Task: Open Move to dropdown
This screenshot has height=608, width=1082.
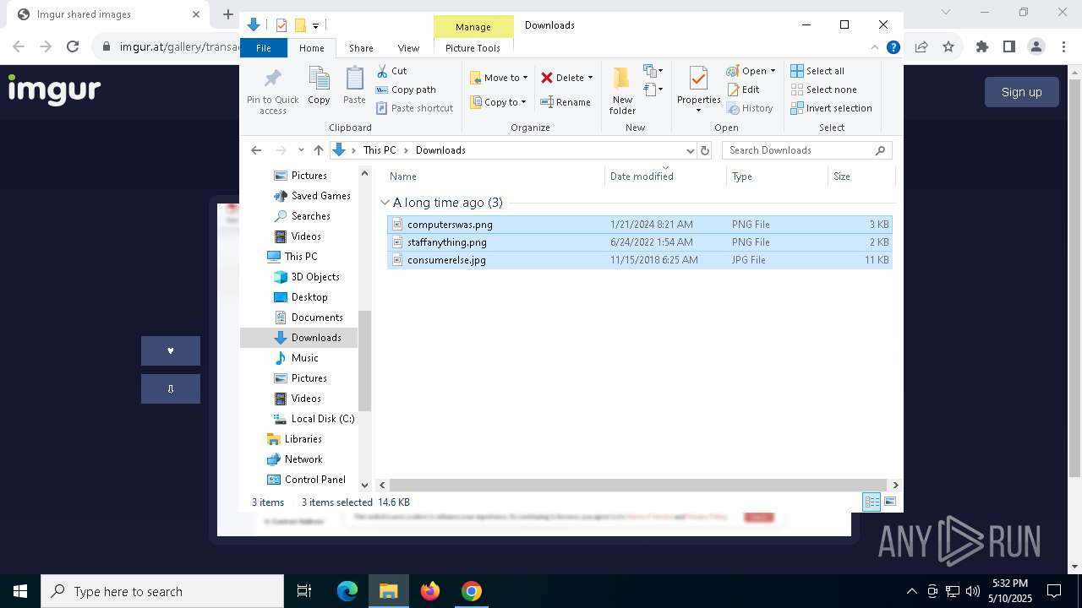Action: click(499, 78)
